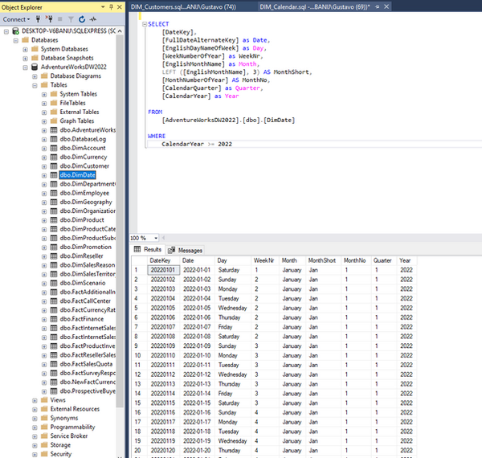Viewport: 482px width, 458px height.
Task: Expand Database Snapshots node
Action: pos(25,58)
